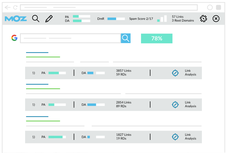This screenshot has width=227, height=153.
Task: Open Link Analysis for the 89 RDs result
Action: (190, 104)
